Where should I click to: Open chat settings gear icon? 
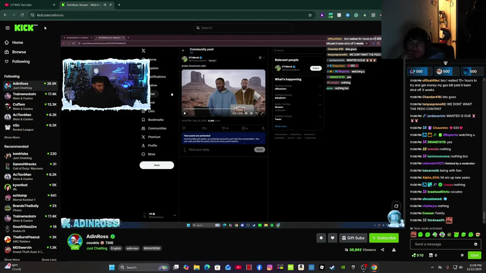462,255
